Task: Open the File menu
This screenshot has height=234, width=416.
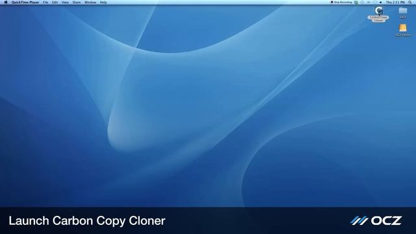Action: pos(45,2)
